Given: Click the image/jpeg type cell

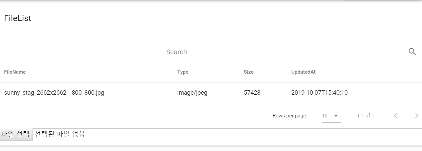Looking at the screenshot, I should click(x=192, y=93).
